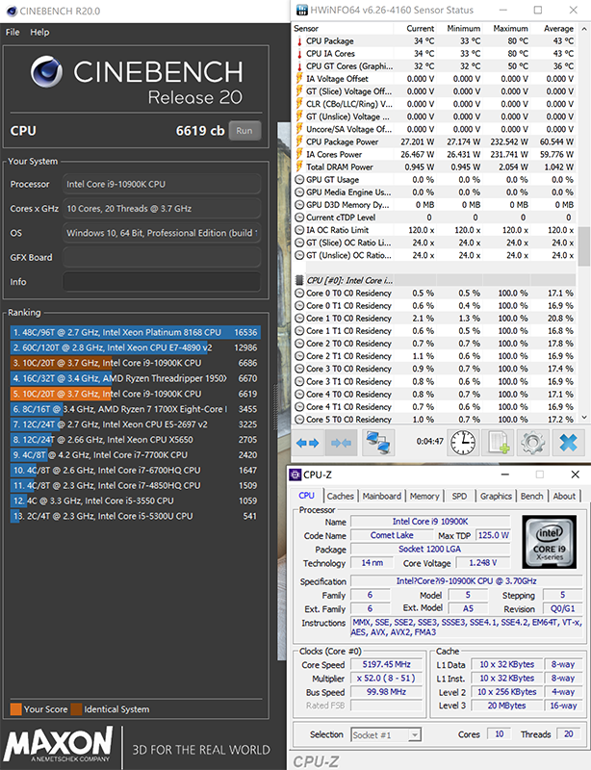The width and height of the screenshot is (591, 770).
Task: Open HWiNFO sensor settings gear icon
Action: 532,442
